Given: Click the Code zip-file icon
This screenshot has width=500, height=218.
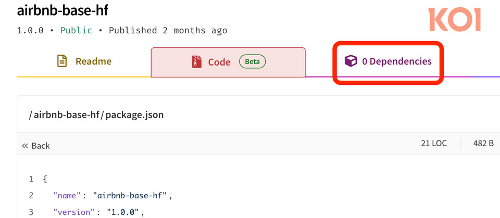Looking at the screenshot, I should (x=196, y=62).
